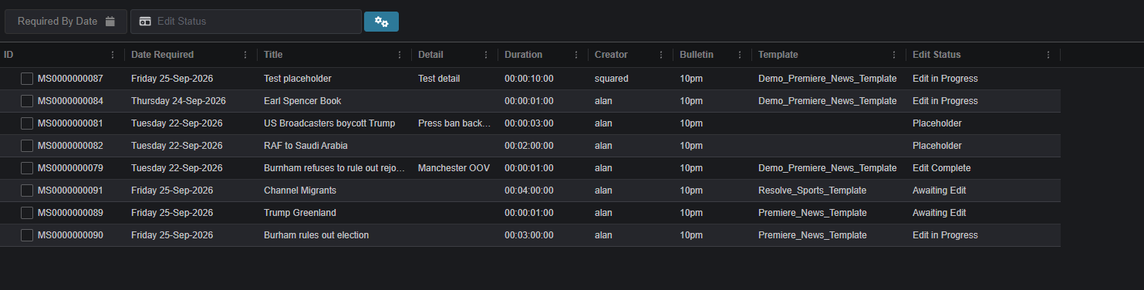Open Creator column menu dots
Screen dimensions: 1144x290
pos(661,55)
